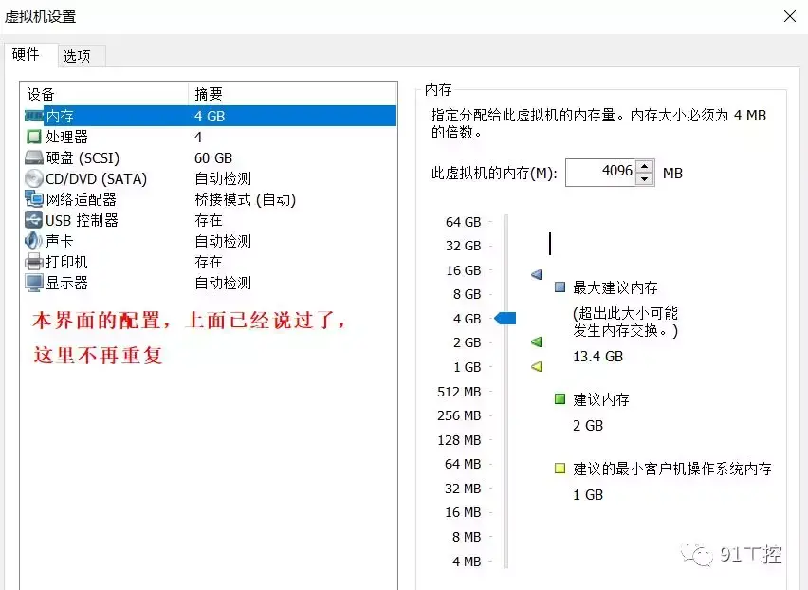Screen dimensions: 808x590
Task: Click the hard disk (SCSI) drive icon
Action: click(x=34, y=157)
